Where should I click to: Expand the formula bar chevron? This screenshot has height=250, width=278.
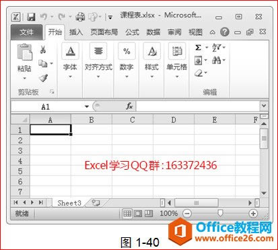point(264,106)
